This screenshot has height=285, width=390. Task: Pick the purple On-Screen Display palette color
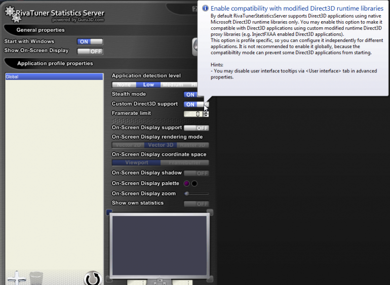click(186, 184)
